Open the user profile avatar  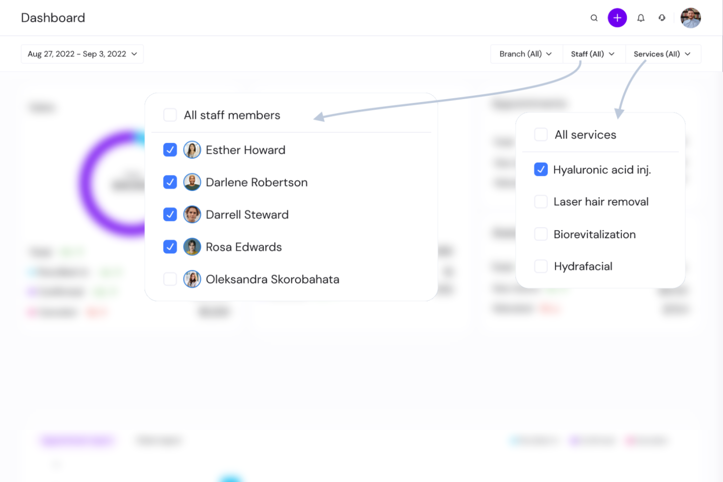[x=690, y=18]
